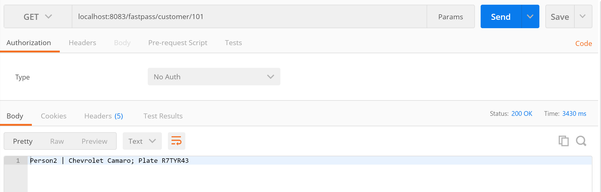The image size is (601, 192).
Task: Open the HTTP method GET dropdown
Action: coord(38,17)
